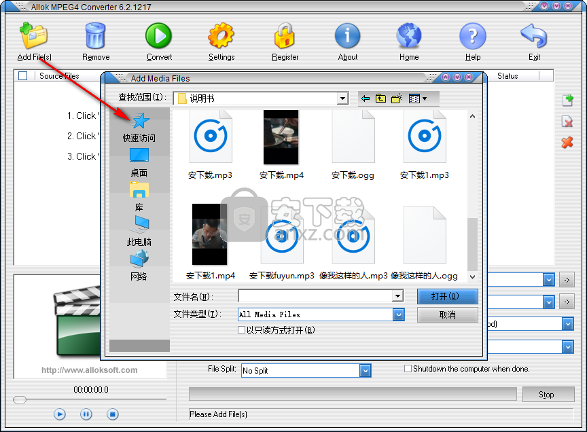This screenshot has width=587, height=432.
Task: Open Settings gear icon
Action: pyautogui.click(x=221, y=36)
